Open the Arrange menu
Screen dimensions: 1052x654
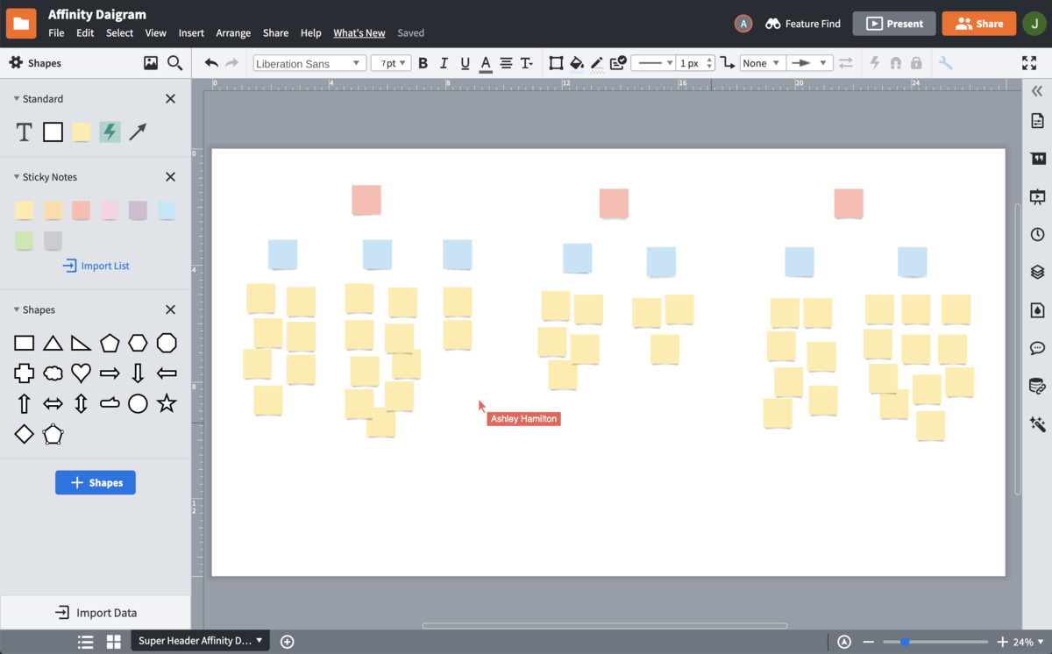click(x=233, y=32)
